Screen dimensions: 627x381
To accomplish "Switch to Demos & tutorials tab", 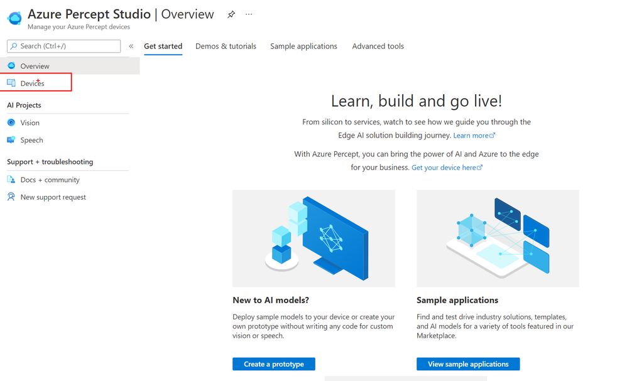I will click(x=226, y=46).
